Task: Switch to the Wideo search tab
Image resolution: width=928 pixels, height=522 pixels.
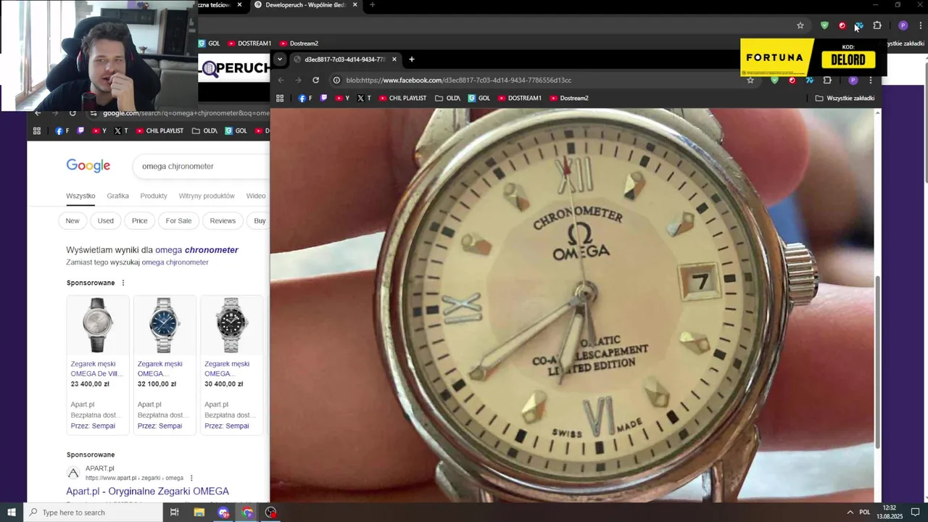Action: click(256, 196)
